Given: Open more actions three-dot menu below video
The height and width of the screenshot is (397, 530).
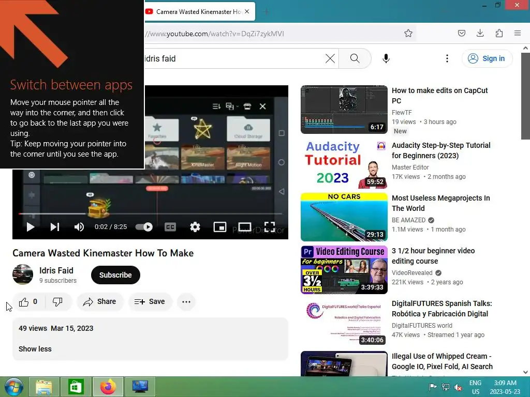Looking at the screenshot, I should point(186,302).
